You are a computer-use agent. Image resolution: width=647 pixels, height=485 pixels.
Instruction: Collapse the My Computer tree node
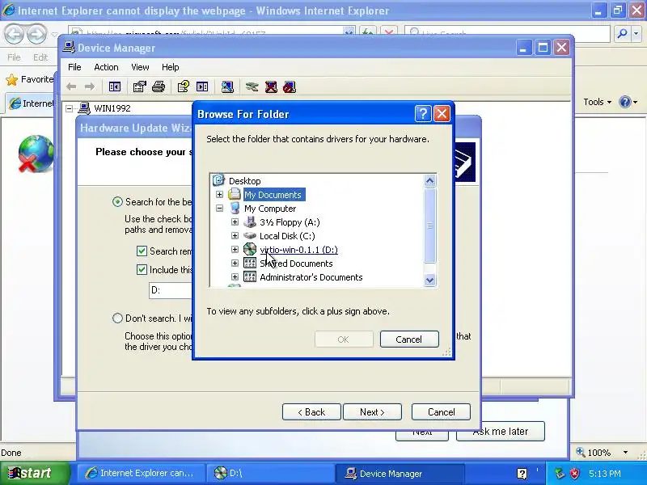[219, 209]
